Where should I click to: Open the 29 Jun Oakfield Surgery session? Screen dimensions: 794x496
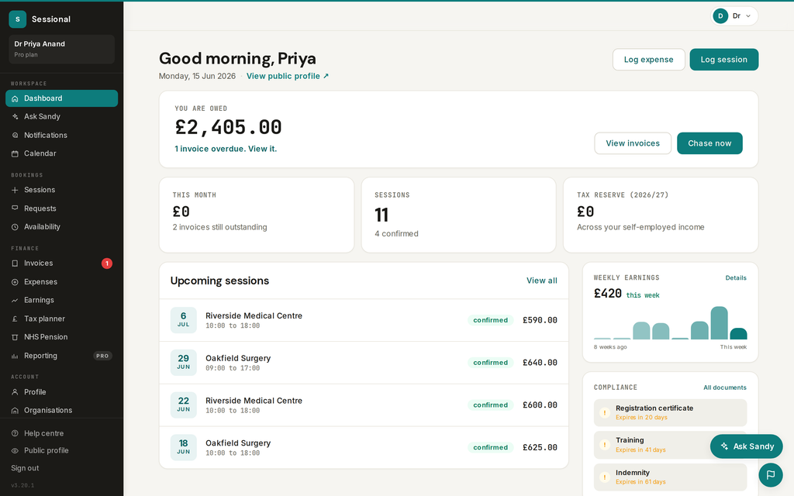[x=364, y=363]
